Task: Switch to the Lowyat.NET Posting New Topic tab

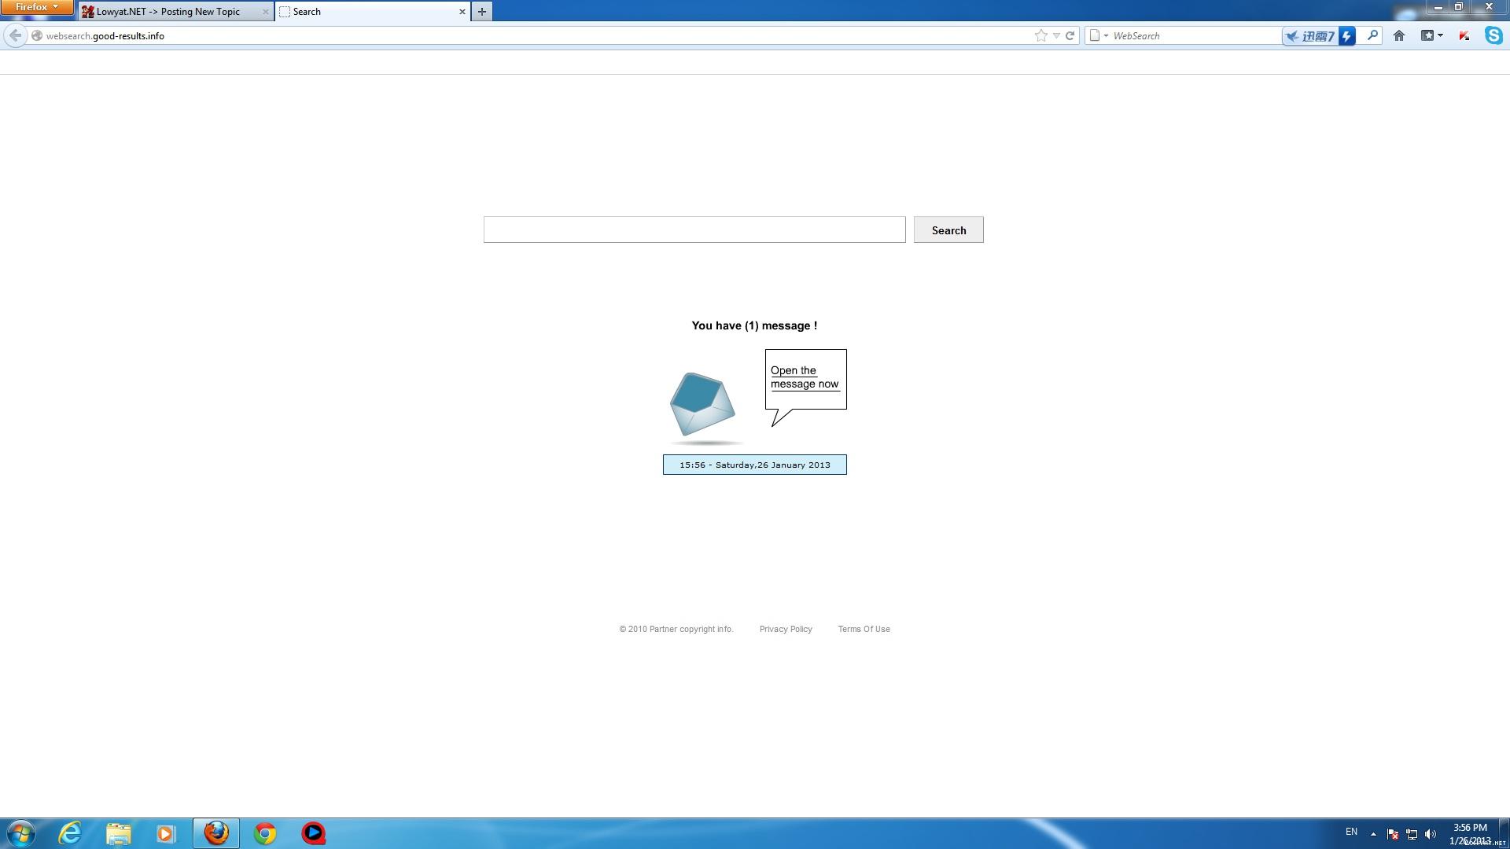Action: tap(168, 12)
